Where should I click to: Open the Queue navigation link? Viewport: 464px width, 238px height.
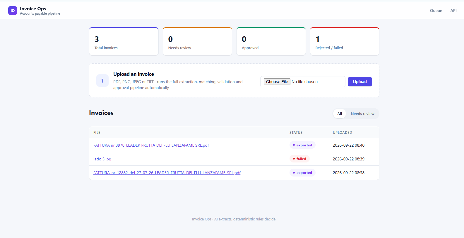[436, 11]
